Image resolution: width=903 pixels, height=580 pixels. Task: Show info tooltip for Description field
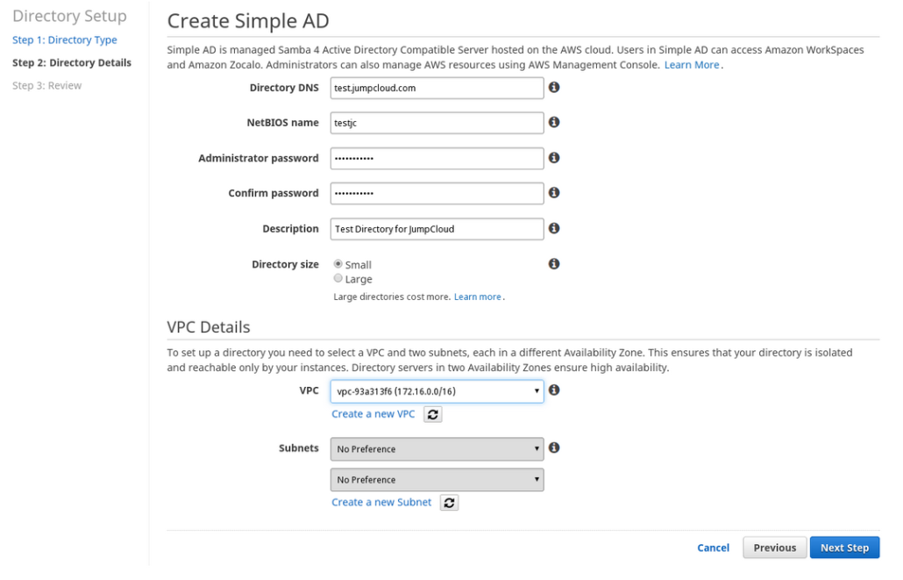point(554,228)
